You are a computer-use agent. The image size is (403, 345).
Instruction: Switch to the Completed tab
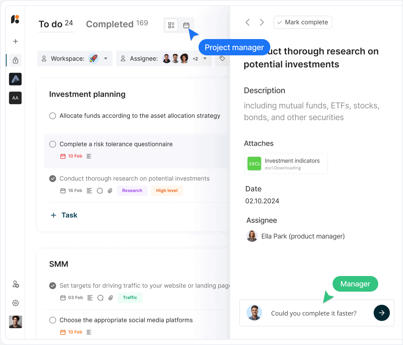click(x=117, y=24)
